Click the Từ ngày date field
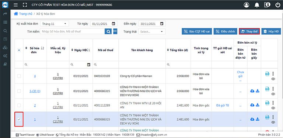 click(104, 24)
